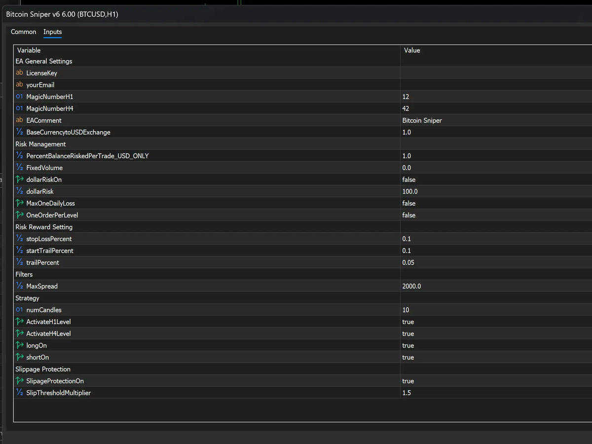Click the string icon beside EAComment
592x444 pixels.
point(19,120)
